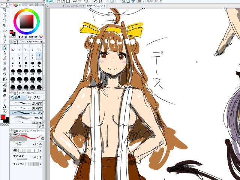Select the Gradient tool
This screenshot has height=180, width=240.
[x=4, y=90]
